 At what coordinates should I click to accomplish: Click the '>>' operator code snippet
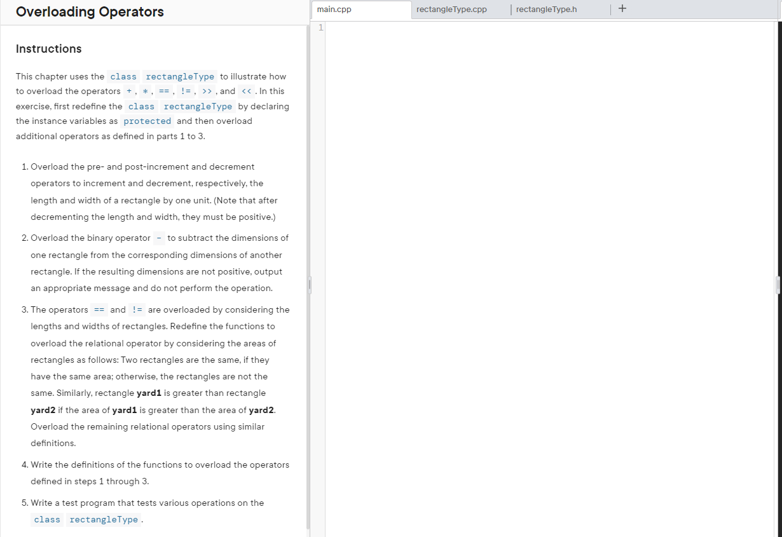(x=209, y=92)
